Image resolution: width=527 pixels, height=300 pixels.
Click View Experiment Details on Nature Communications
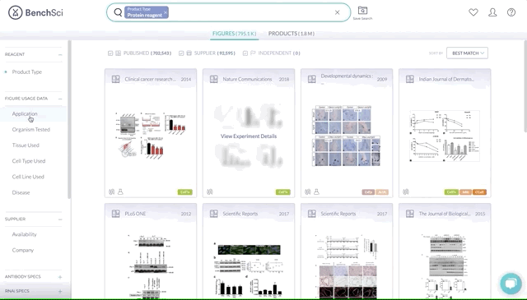coord(249,136)
